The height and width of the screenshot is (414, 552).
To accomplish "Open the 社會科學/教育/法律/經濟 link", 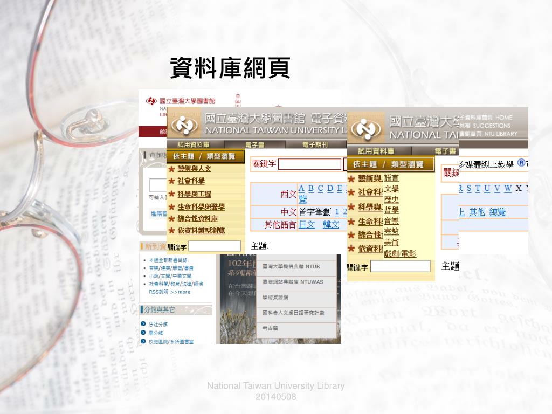I will 176,284.
